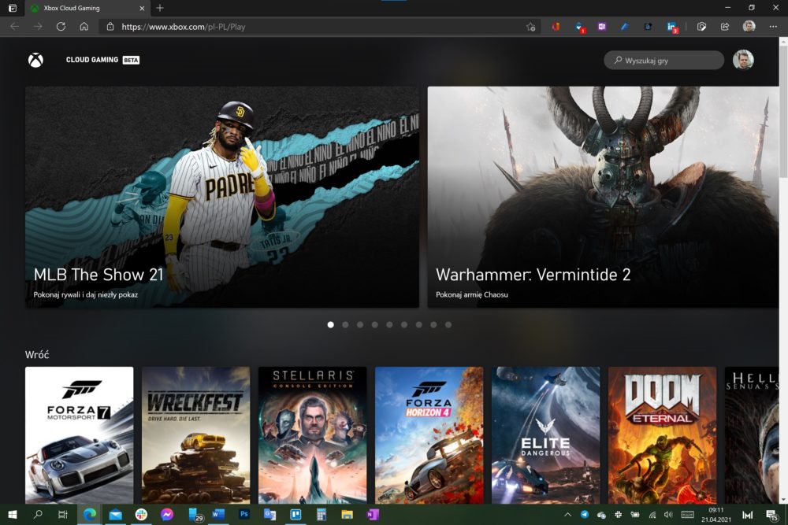Select the fourth carousel dot
This screenshot has width=788, height=525.
pos(375,325)
